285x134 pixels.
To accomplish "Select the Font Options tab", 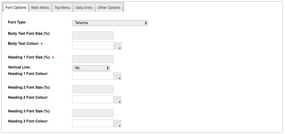I will (x=16, y=8).
